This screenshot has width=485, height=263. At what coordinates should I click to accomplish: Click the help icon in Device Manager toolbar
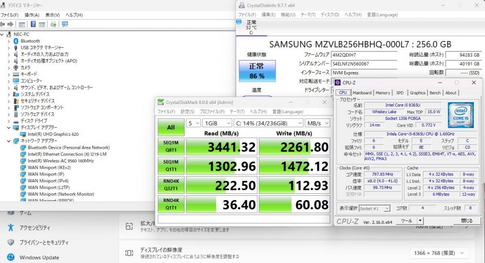pos(33,24)
